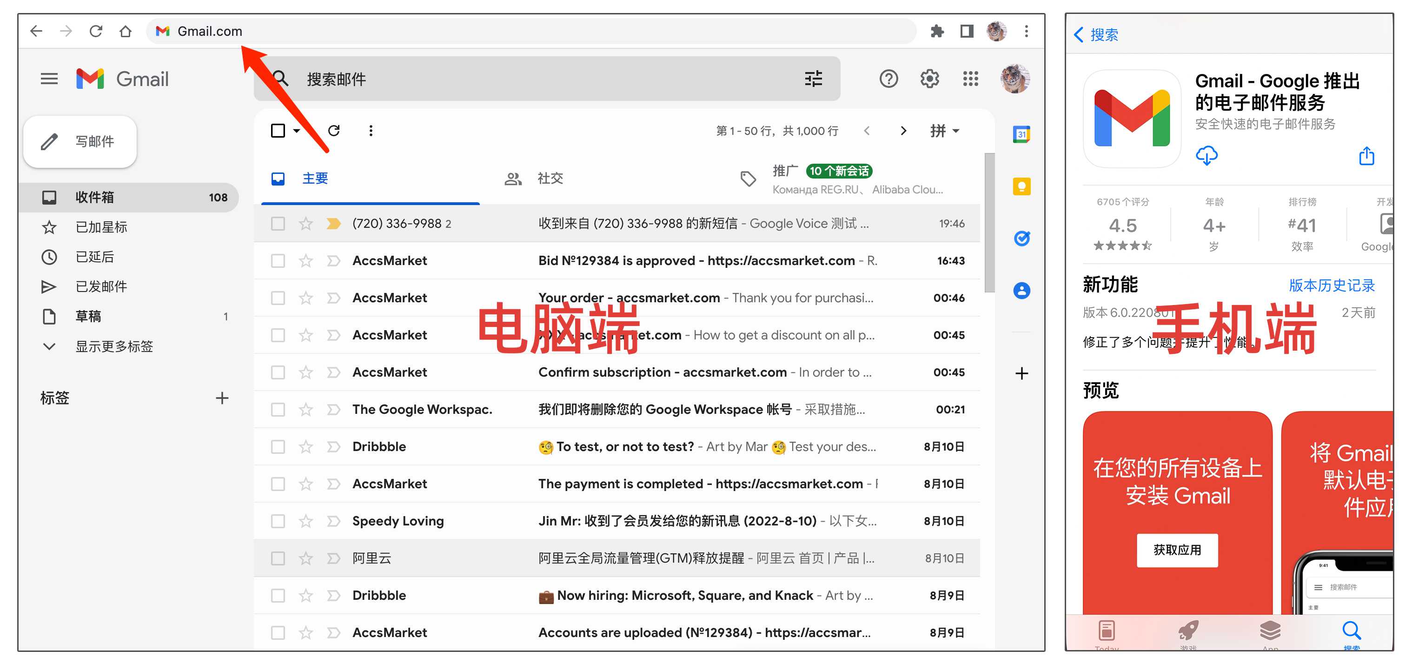Click the 写邮件 compose button
The image size is (1412, 664).
[x=80, y=141]
